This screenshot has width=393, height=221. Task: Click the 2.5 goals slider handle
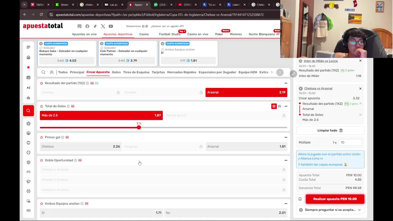139,127
